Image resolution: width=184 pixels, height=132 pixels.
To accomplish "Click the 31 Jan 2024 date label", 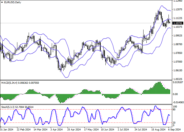I will [x=7, y=130].
